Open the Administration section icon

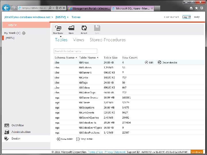click(x=7, y=132)
